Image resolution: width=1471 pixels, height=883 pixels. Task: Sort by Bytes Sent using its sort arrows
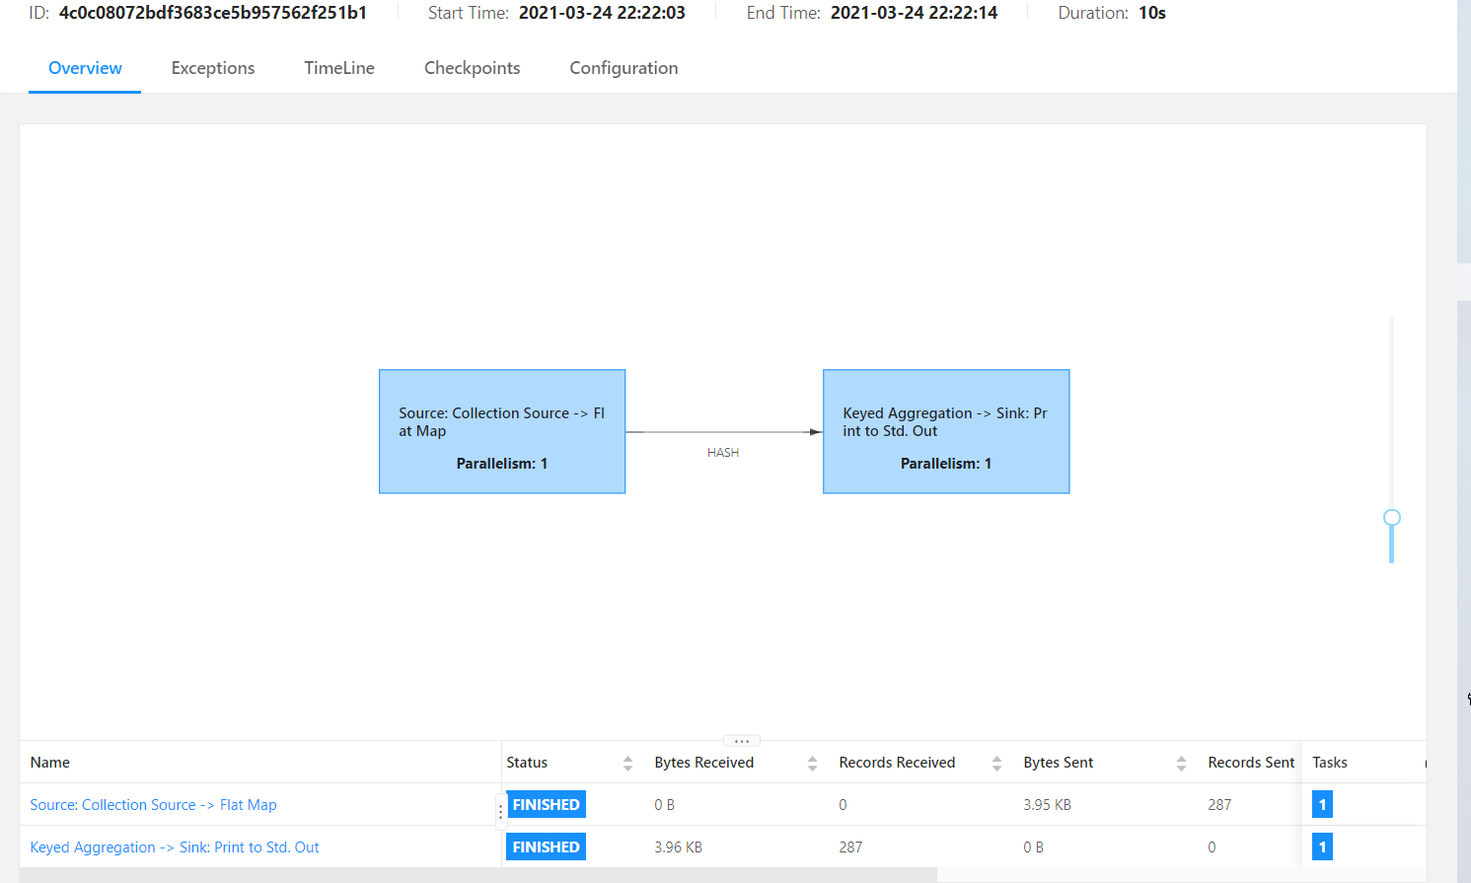coord(1181,763)
